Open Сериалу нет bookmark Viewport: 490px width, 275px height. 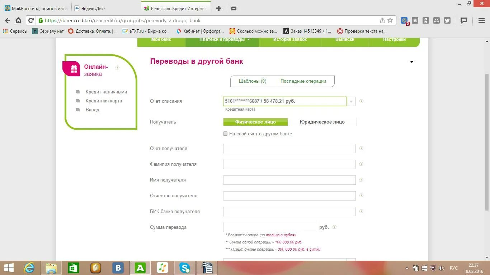pos(48,31)
